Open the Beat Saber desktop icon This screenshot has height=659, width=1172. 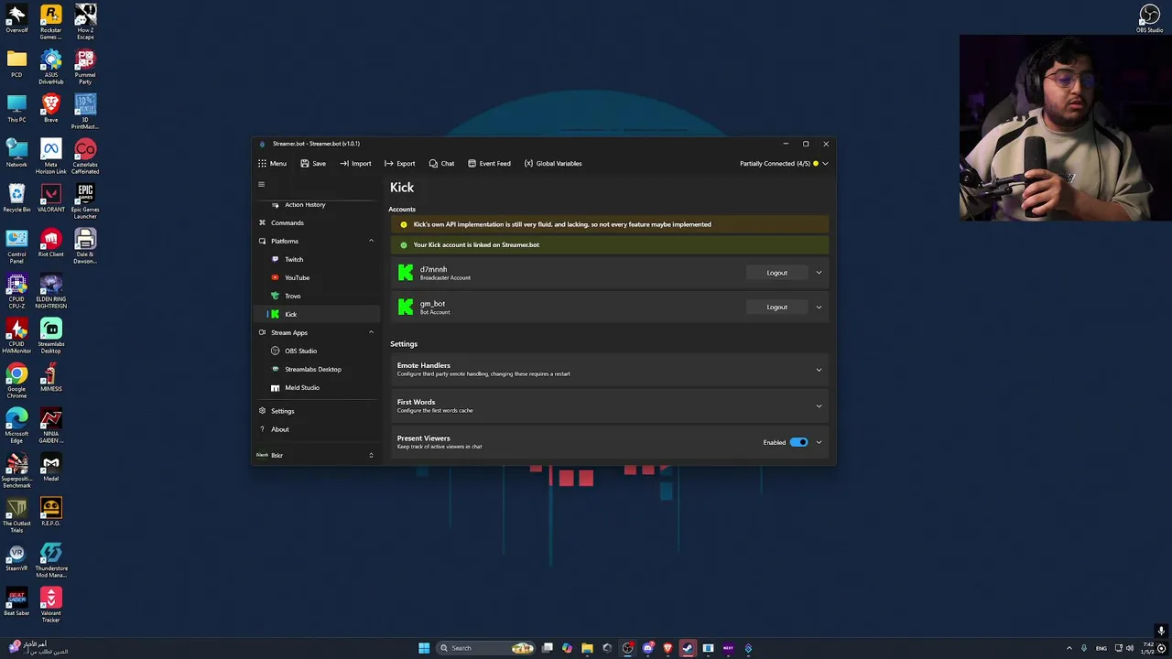click(16, 601)
